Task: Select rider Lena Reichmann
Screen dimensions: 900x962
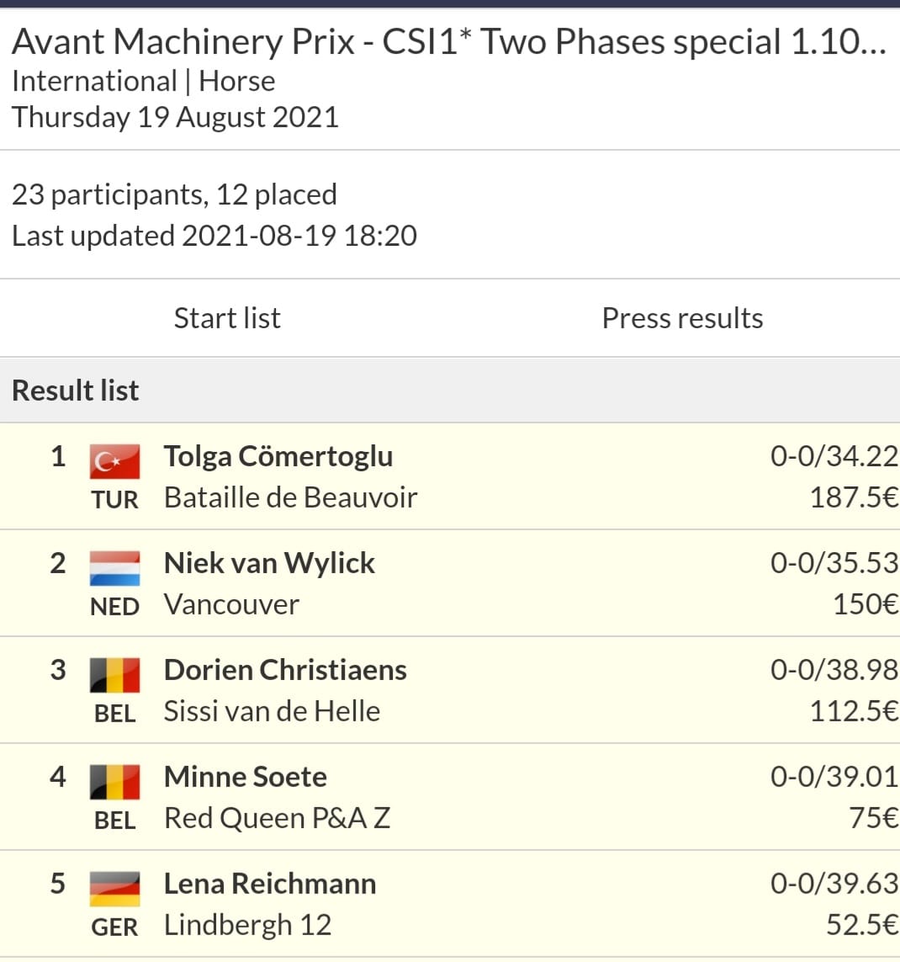Action: click(x=270, y=884)
